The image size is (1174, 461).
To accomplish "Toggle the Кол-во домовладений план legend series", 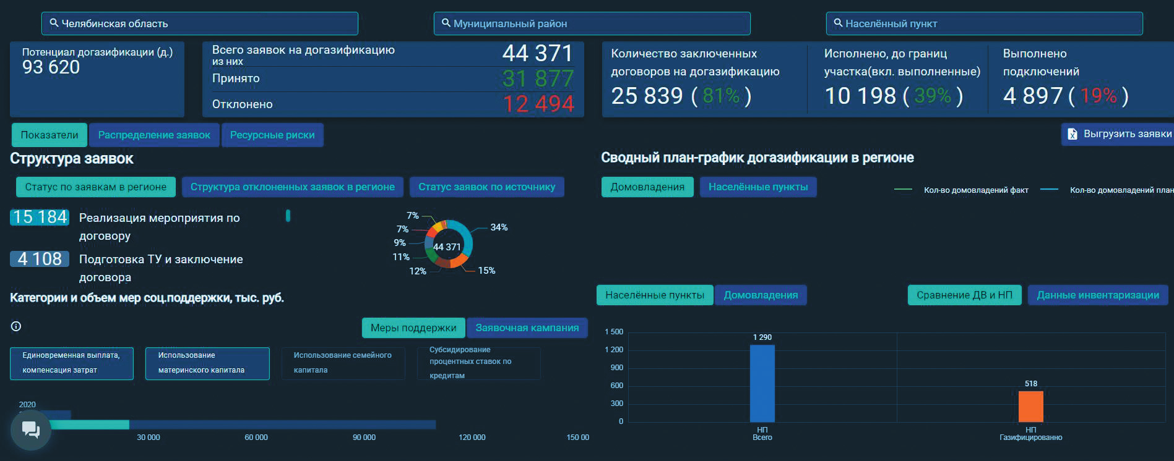I will tap(1107, 190).
